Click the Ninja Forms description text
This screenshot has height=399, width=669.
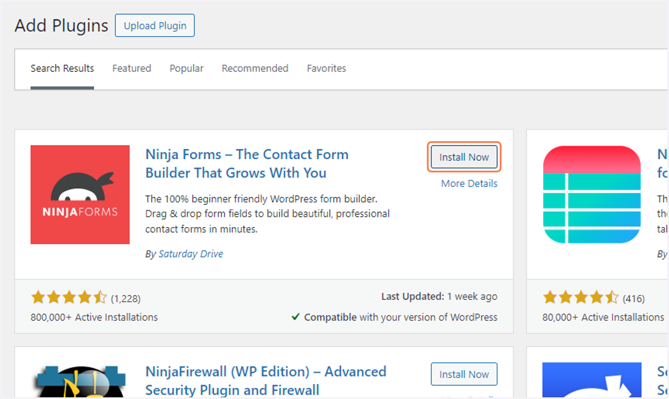pyautogui.click(x=268, y=214)
